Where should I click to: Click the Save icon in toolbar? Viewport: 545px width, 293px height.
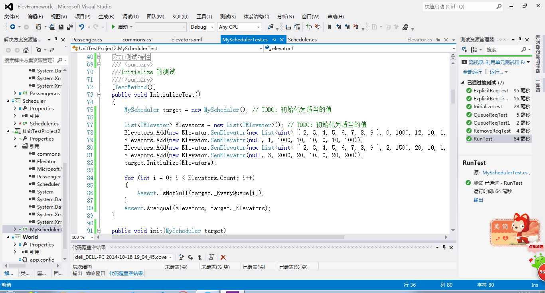coord(61,27)
